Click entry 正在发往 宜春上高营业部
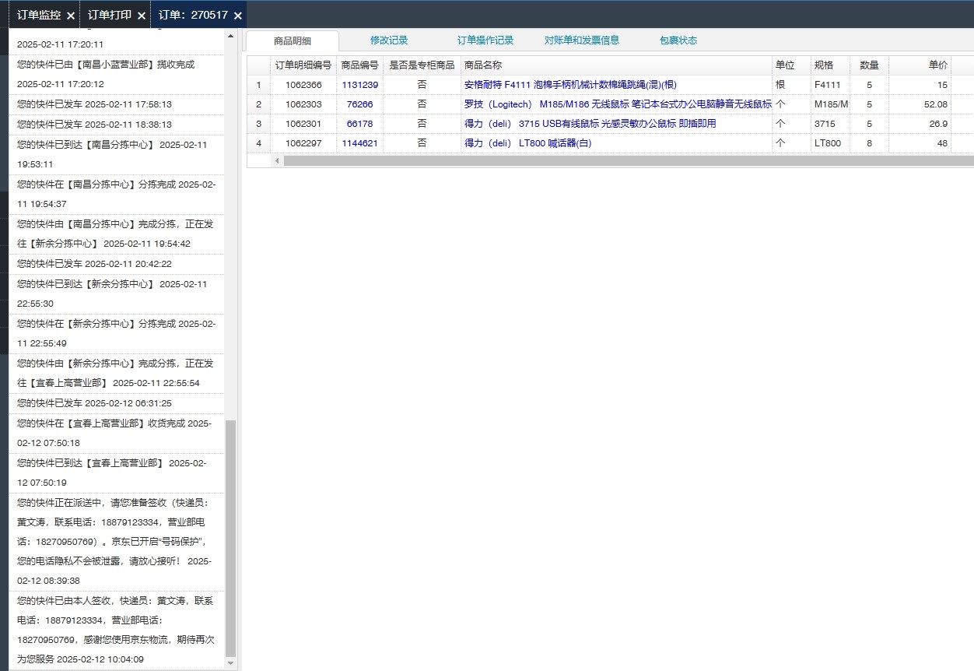Image resolution: width=974 pixels, height=671 pixels. point(117,373)
